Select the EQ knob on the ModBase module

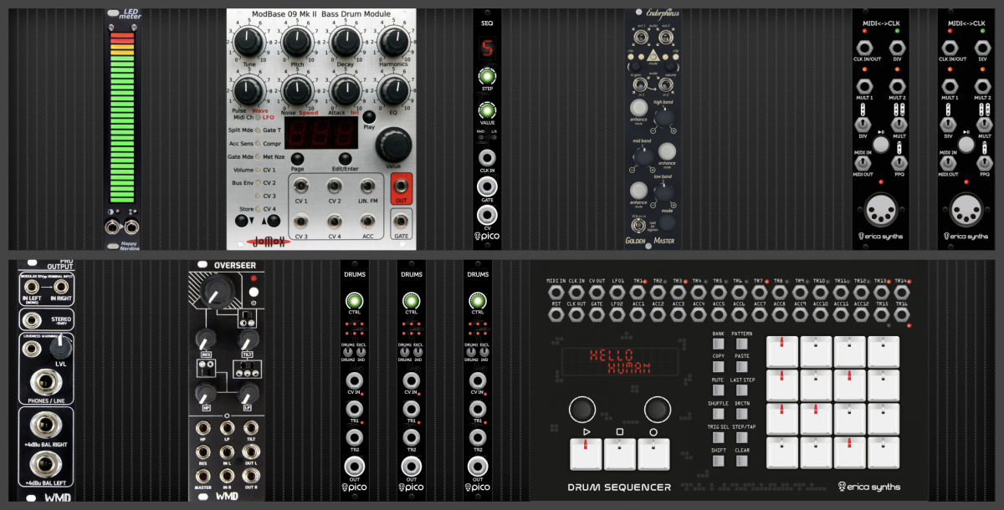tap(392, 89)
